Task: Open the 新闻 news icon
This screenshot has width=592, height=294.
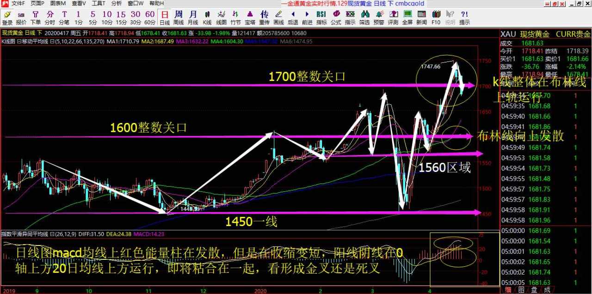Action: [421, 18]
